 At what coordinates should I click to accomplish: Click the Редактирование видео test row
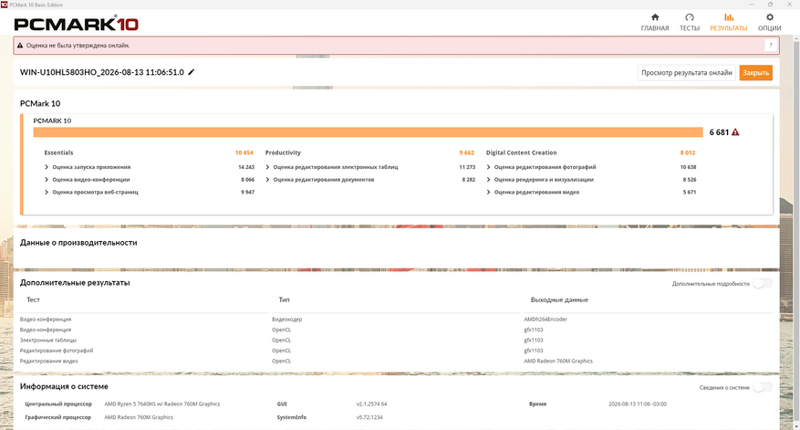[49, 361]
